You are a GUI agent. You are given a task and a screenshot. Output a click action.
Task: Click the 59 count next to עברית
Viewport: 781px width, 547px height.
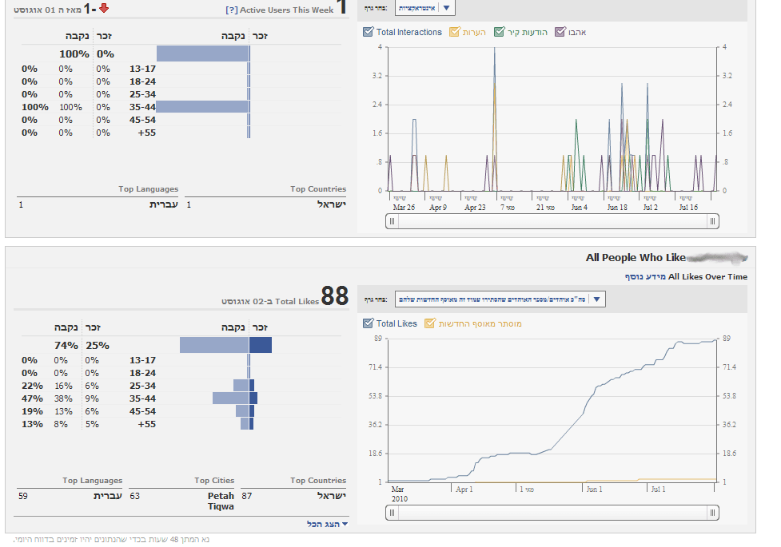click(23, 496)
